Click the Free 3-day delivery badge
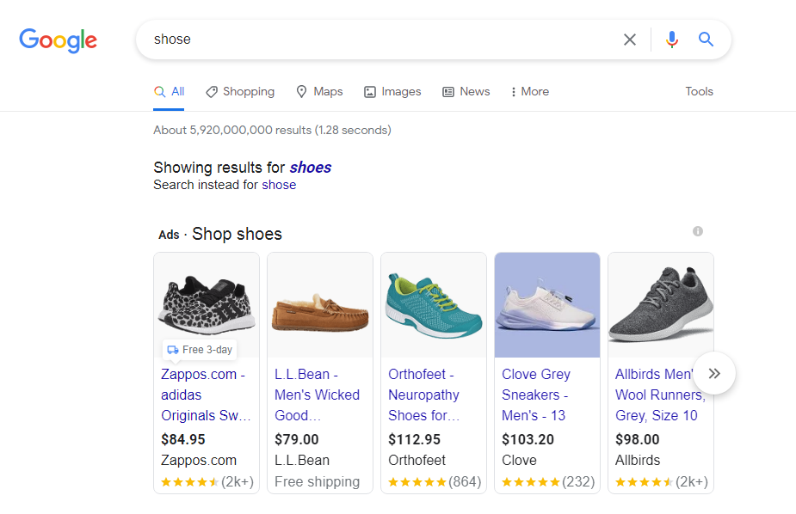 [x=200, y=350]
